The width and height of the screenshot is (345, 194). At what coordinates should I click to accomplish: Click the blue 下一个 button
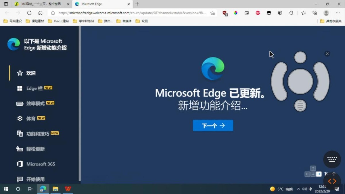[x=213, y=126]
